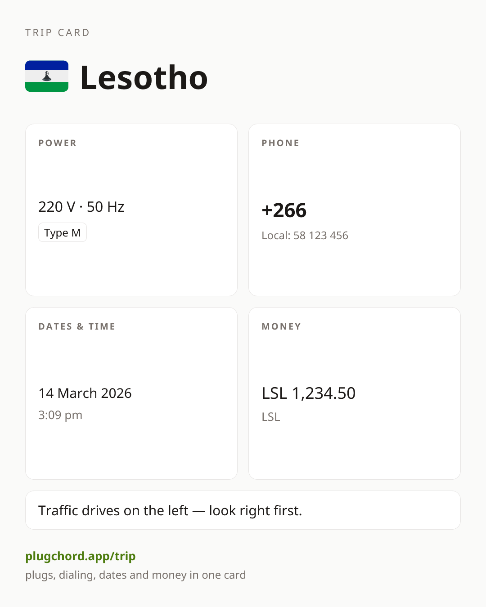This screenshot has height=607, width=486.
Task: Click the plugs, dialing, dates tagline
Action: pos(135,575)
